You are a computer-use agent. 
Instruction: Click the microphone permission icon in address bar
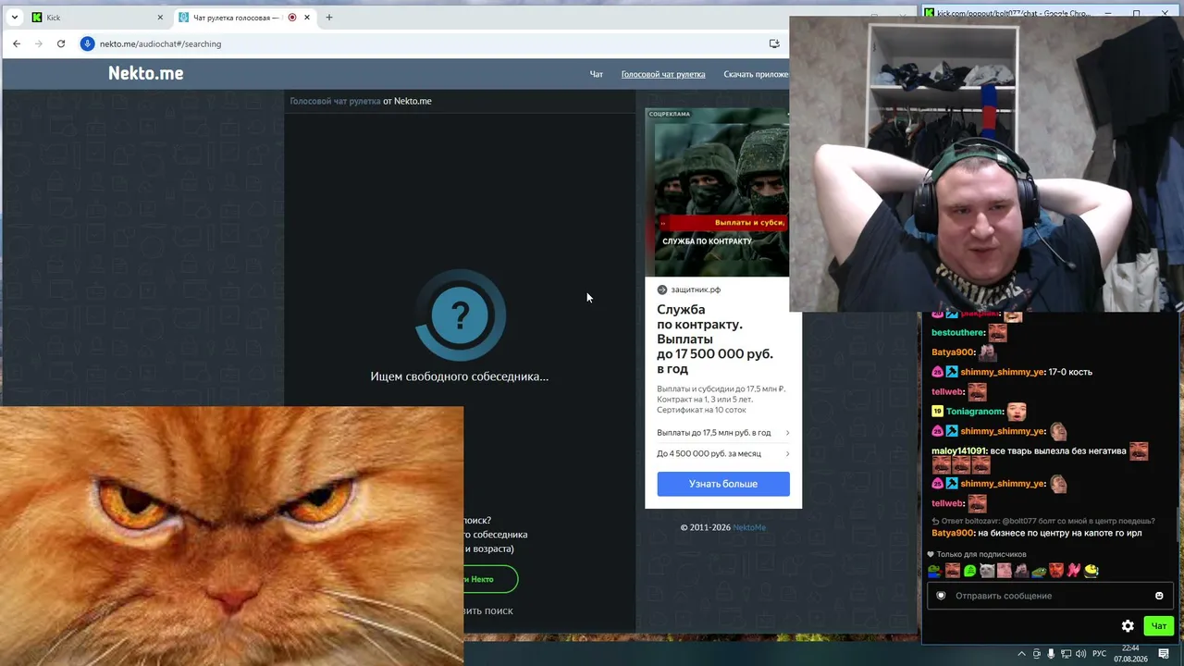pos(88,43)
